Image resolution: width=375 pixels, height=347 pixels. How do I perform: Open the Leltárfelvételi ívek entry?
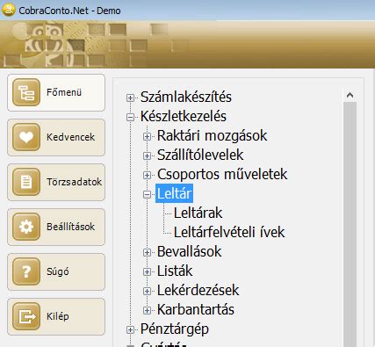coord(229,232)
